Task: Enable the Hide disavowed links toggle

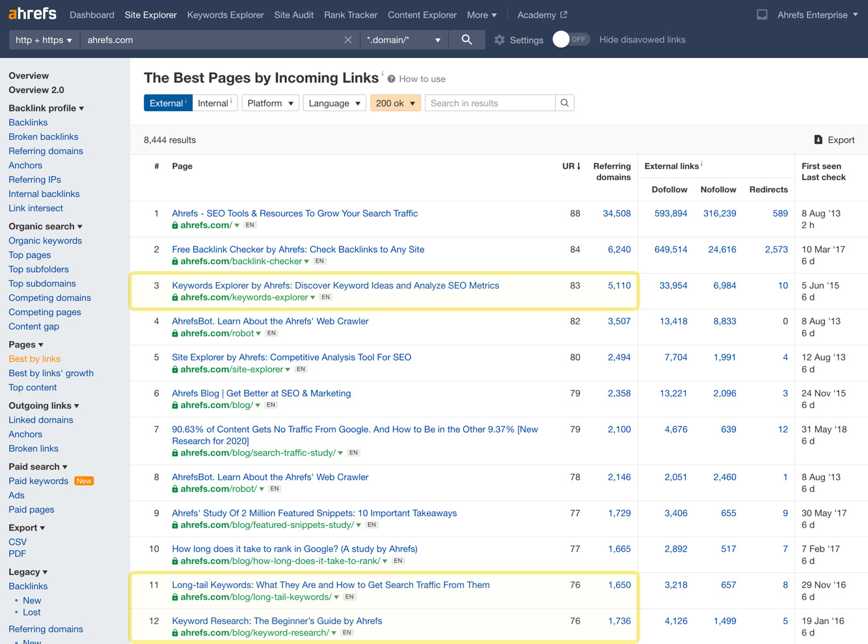Action: coord(571,40)
